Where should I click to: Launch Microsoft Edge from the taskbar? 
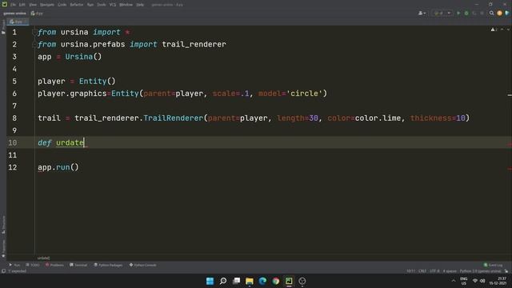(x=262, y=281)
